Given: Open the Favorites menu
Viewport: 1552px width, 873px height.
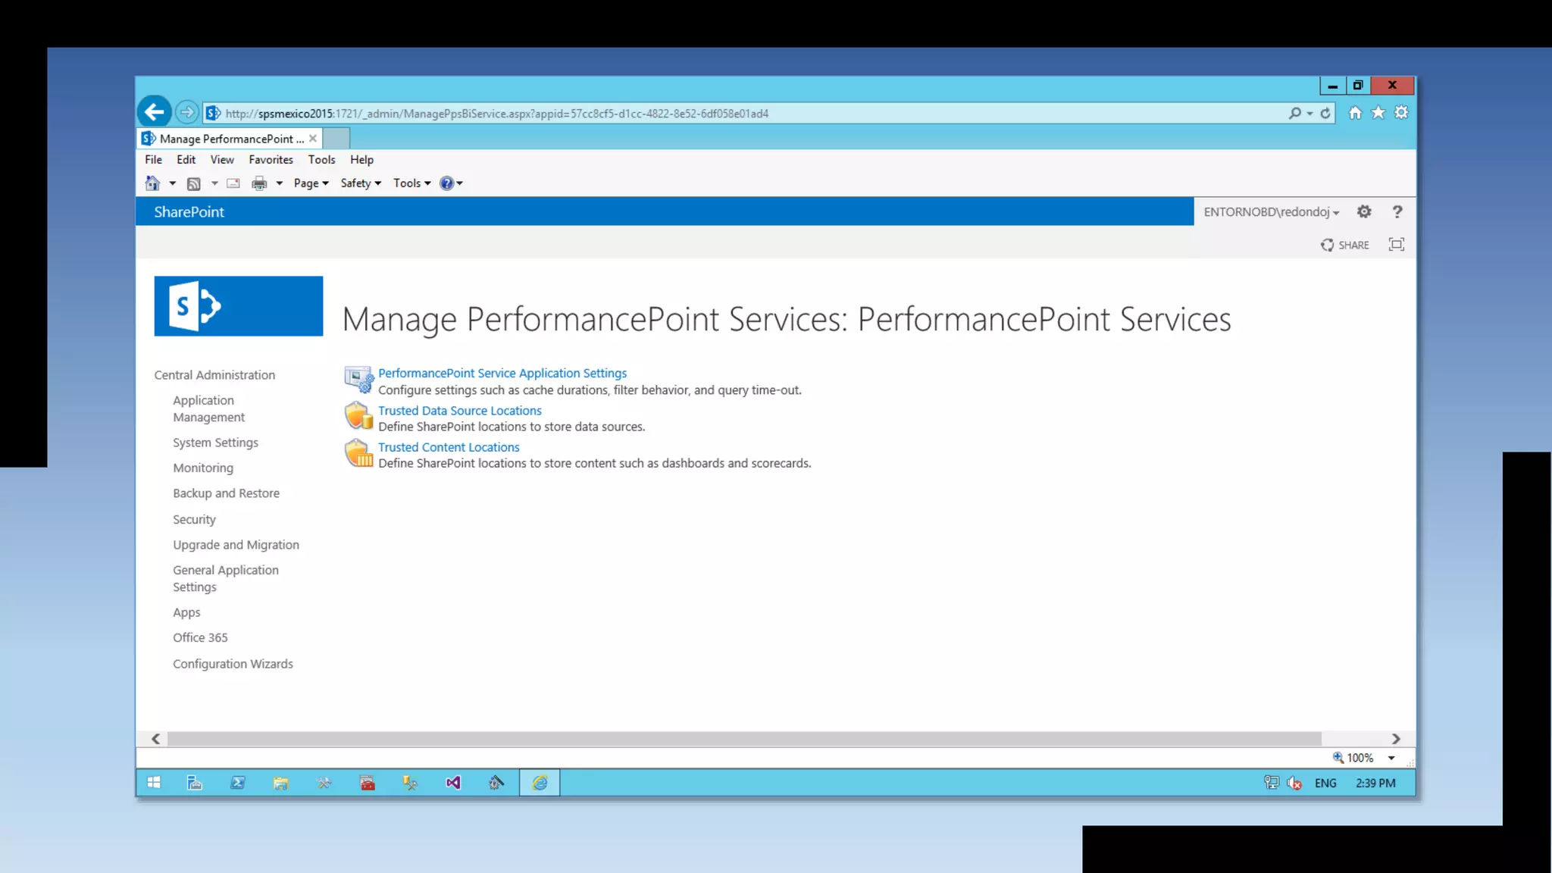Looking at the screenshot, I should pos(271,160).
